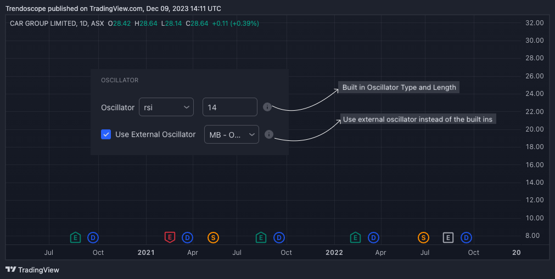Click the change value +0.11 (+0.39%)
Screen dimensions: 555x279
(236, 24)
